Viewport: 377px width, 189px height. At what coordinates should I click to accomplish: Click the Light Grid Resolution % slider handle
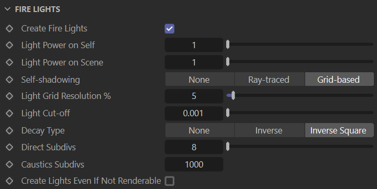[233, 96]
